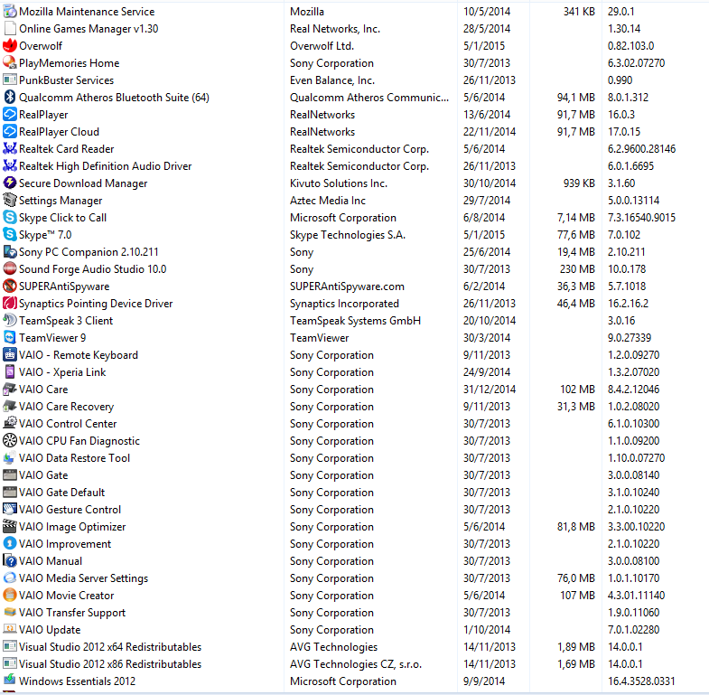
Task: Click the VAIO Xperia Link icon
Action: tap(10, 372)
